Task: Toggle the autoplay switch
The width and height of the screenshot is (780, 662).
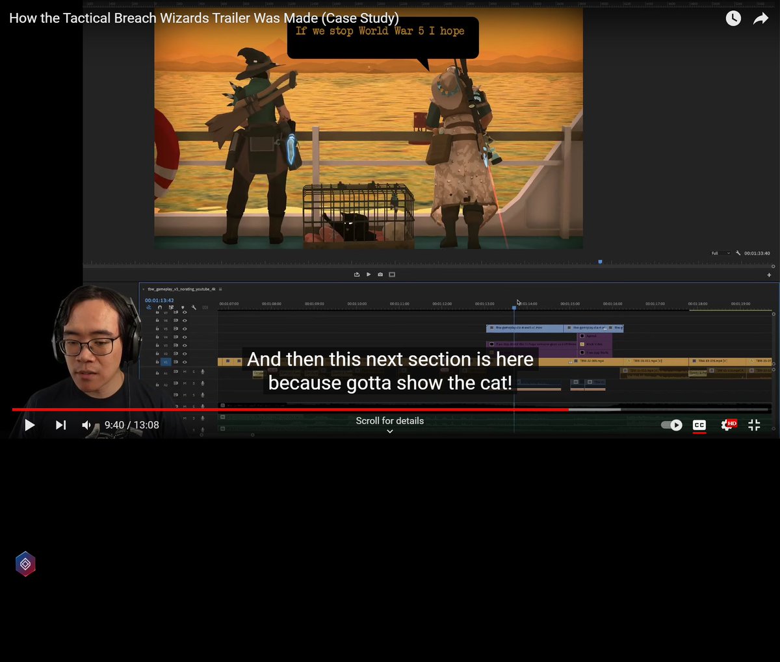Action: click(671, 425)
